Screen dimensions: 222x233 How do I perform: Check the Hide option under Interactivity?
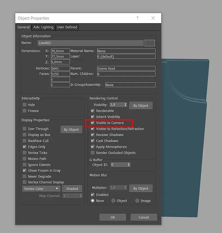click(25, 105)
